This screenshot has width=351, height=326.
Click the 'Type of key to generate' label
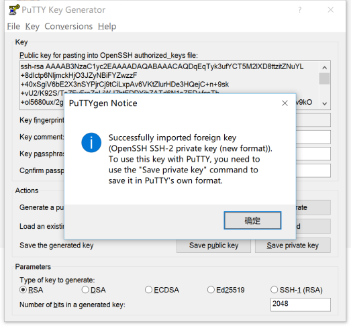[x=57, y=280]
